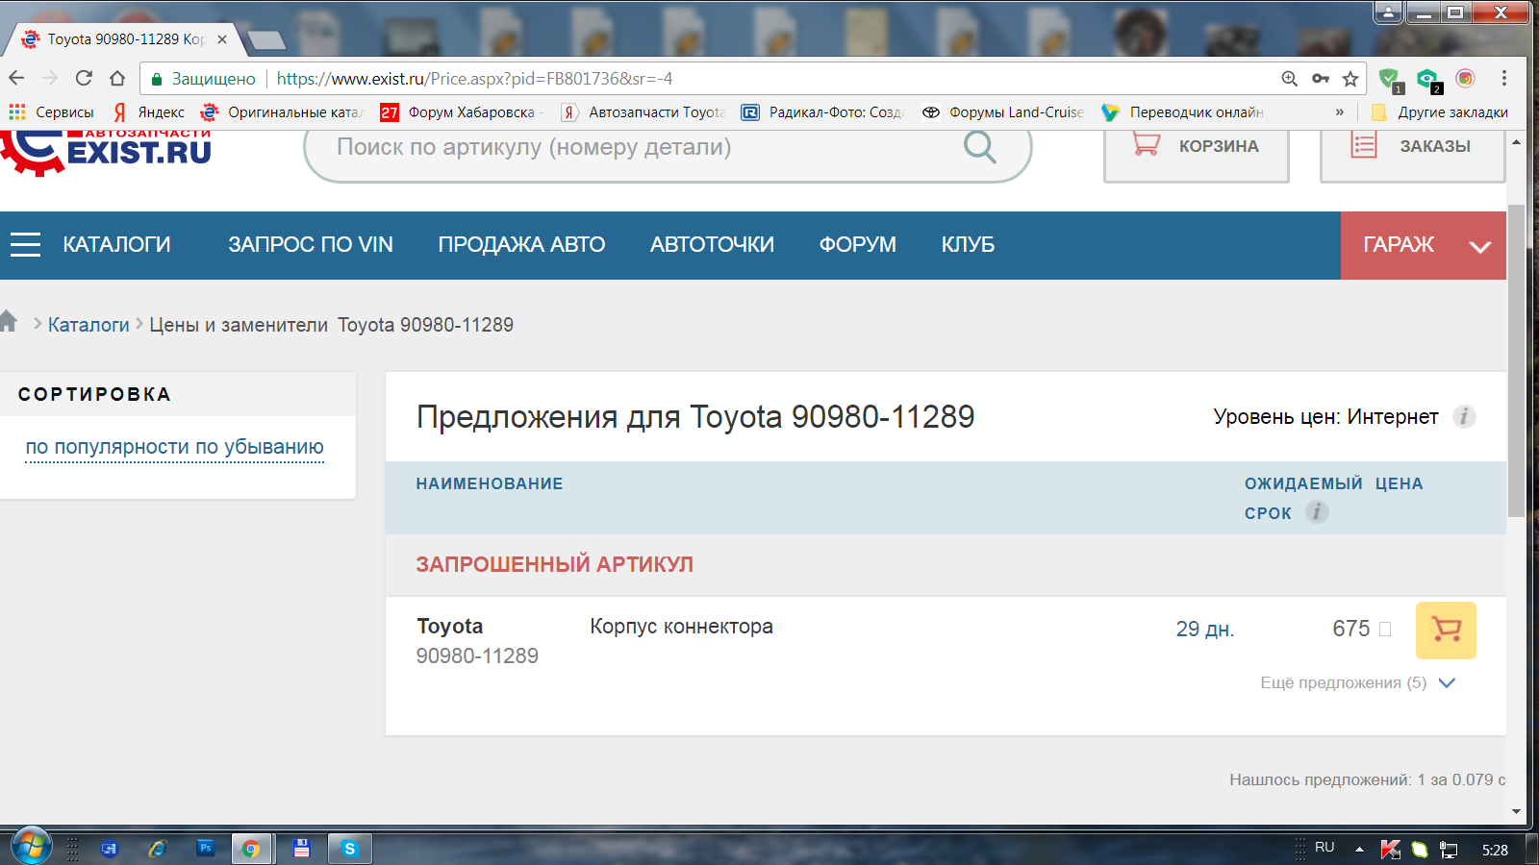Image resolution: width=1539 pixels, height=865 pixels.
Task: Open the Оригинальные каталоги bookmark
Action: pyautogui.click(x=281, y=112)
